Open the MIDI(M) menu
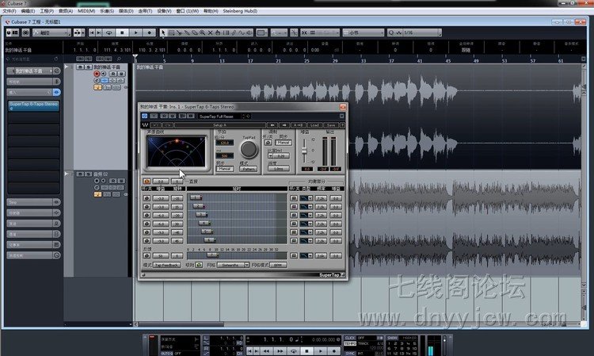The height and width of the screenshot is (356, 594). [x=86, y=11]
